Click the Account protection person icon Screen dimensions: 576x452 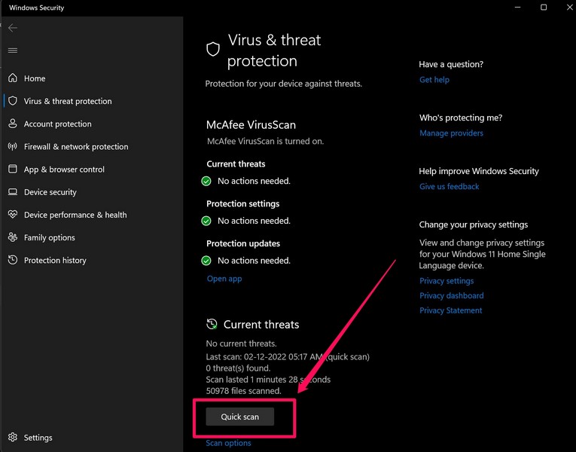tap(12, 124)
